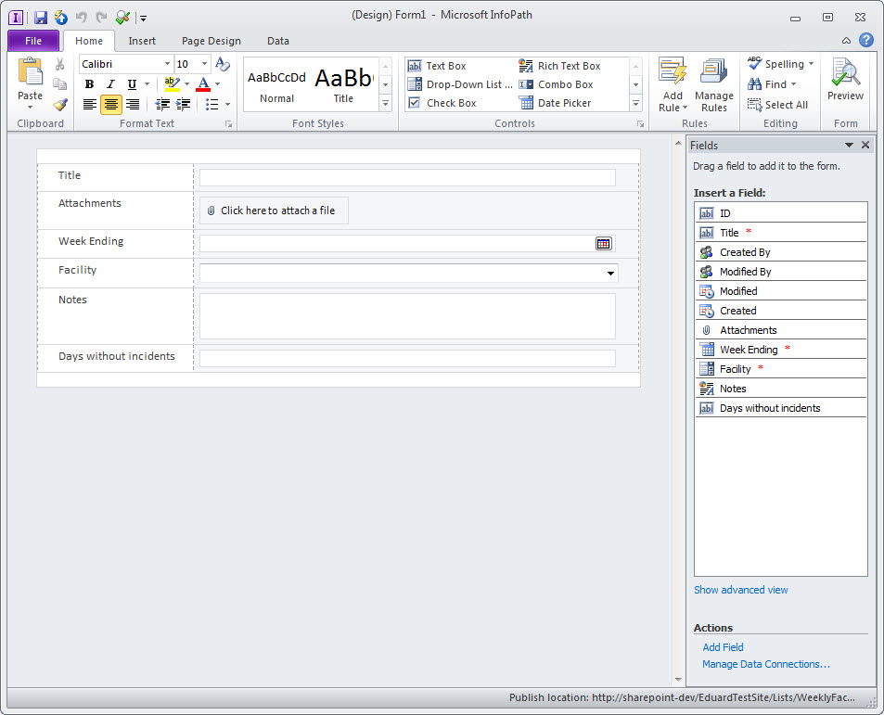Click the Redo arrow icon
This screenshot has width=884, height=715.
[101, 18]
